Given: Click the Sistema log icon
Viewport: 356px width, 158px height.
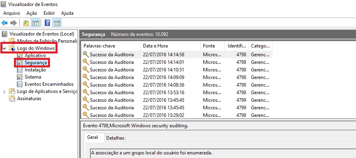Looking at the screenshot, I should tap(20, 77).
